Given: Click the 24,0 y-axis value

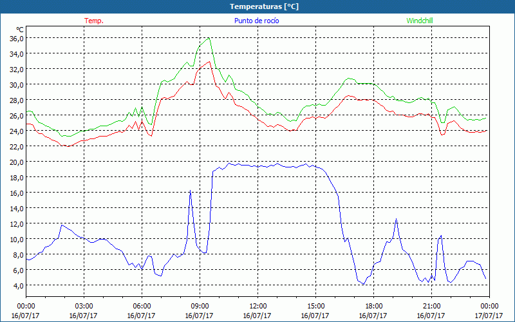Looking at the screenshot, I should point(17,131).
